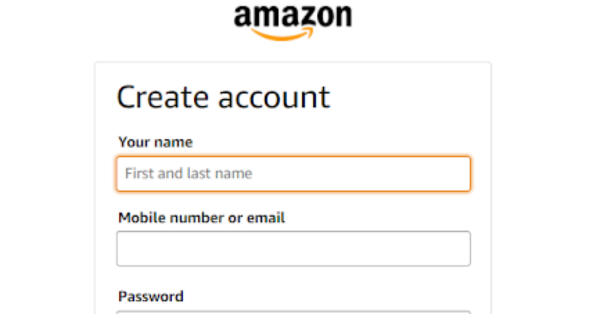600x314 pixels.
Task: Click the blank card area right of the heading
Action: pos(410,97)
